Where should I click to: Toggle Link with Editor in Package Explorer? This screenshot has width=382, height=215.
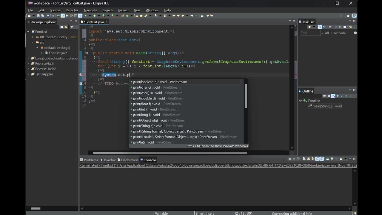pyautogui.click(x=66, y=27)
